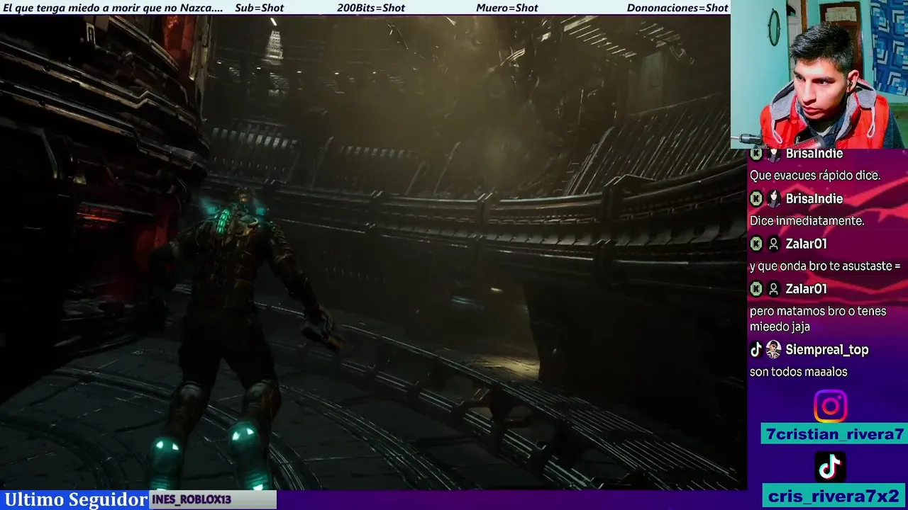Image resolution: width=908 pixels, height=510 pixels.
Task: Click the TikTok icon beside Siempreal_top
Action: point(756,349)
